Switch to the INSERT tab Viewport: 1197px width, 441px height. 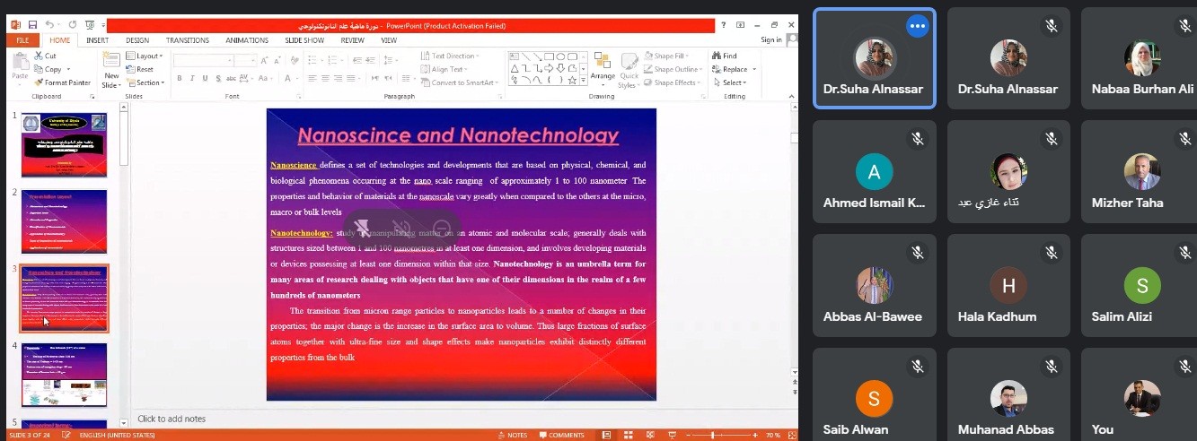coord(97,40)
